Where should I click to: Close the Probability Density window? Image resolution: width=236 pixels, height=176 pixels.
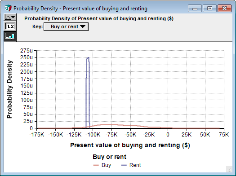point(224,8)
